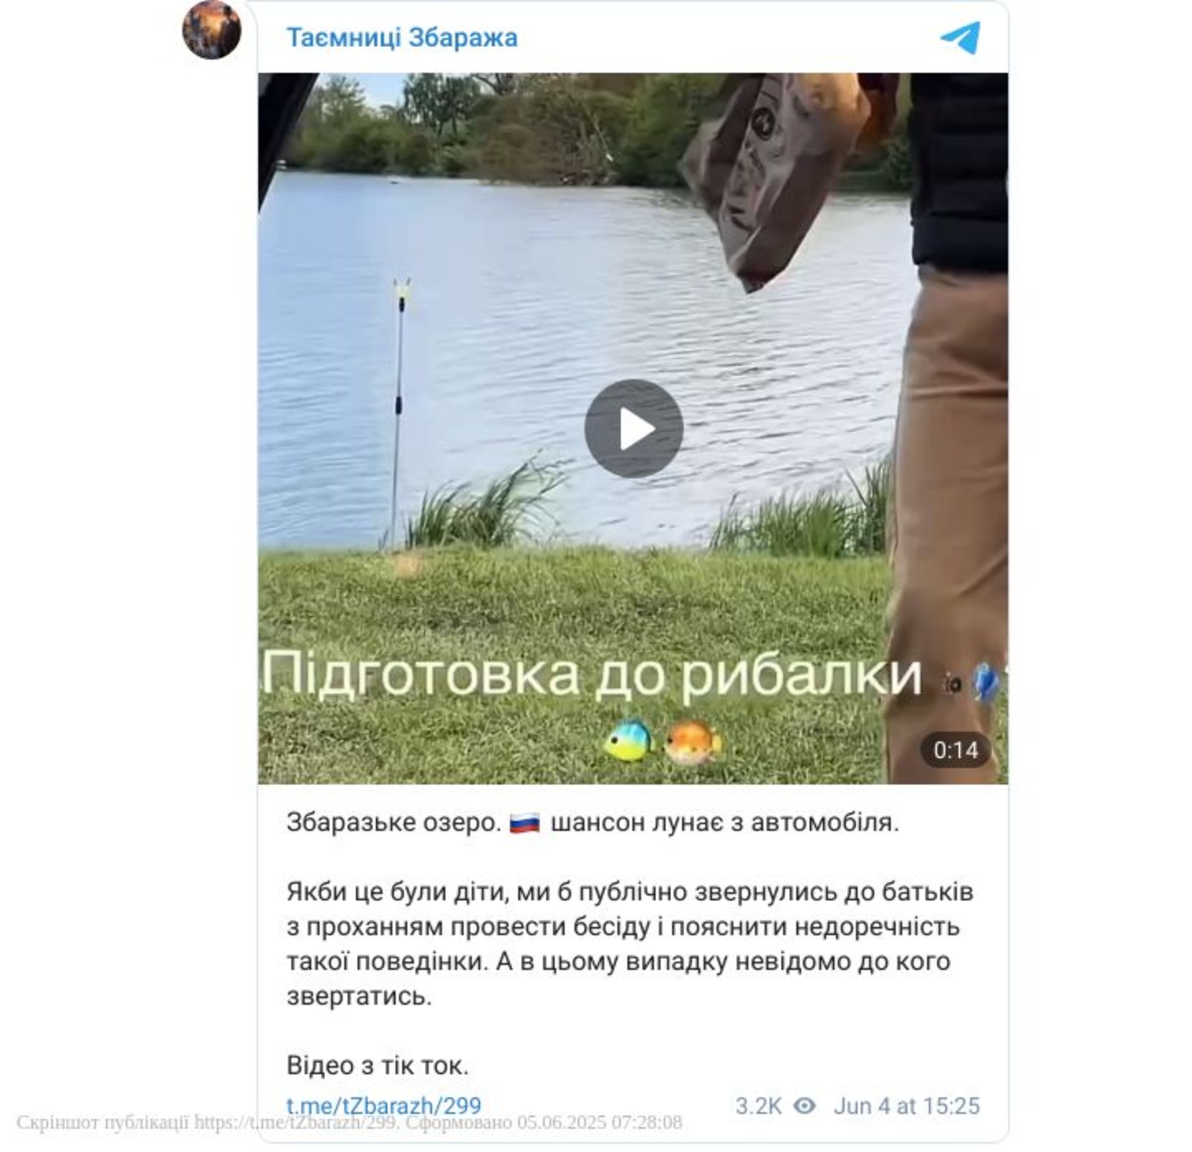Image resolution: width=1192 pixels, height=1152 pixels.
Task: Click the Відео з тік ток line
Action: tap(377, 1066)
